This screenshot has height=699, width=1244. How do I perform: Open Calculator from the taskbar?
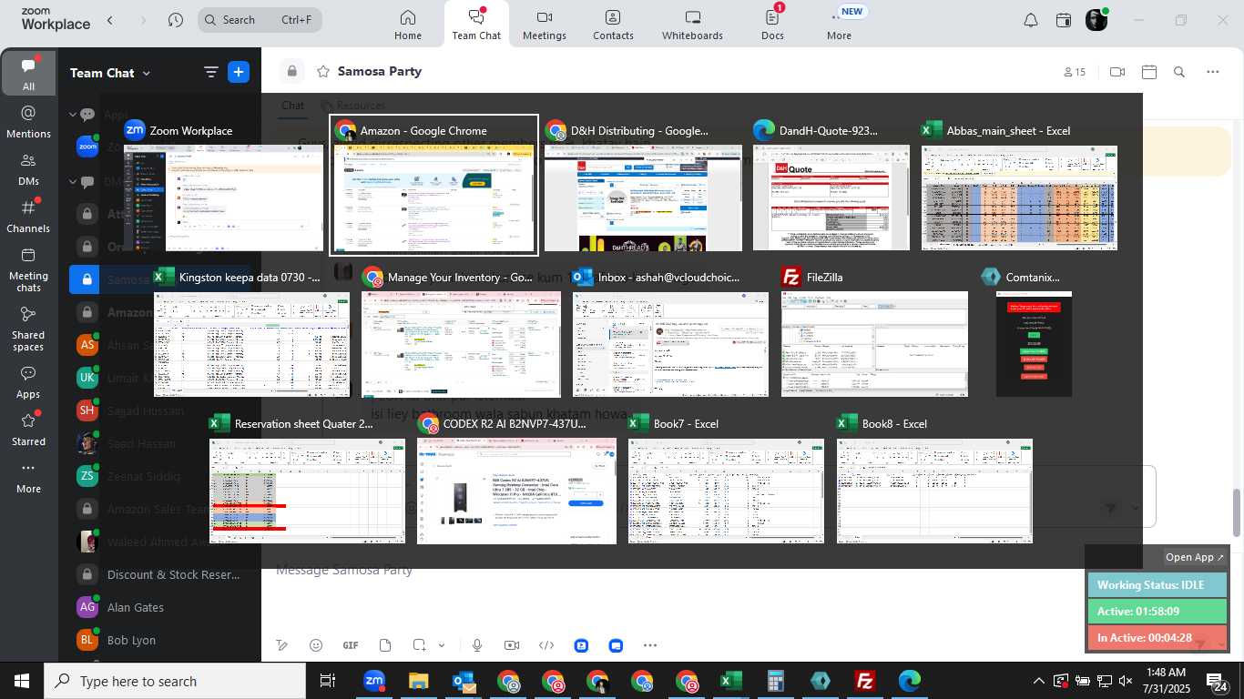(775, 681)
